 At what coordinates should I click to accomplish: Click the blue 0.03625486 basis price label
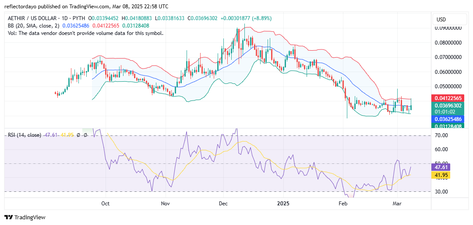(x=448, y=118)
